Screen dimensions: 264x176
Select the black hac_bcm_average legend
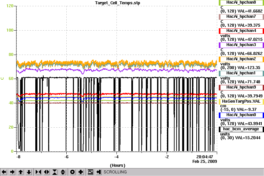(x=241, y=129)
